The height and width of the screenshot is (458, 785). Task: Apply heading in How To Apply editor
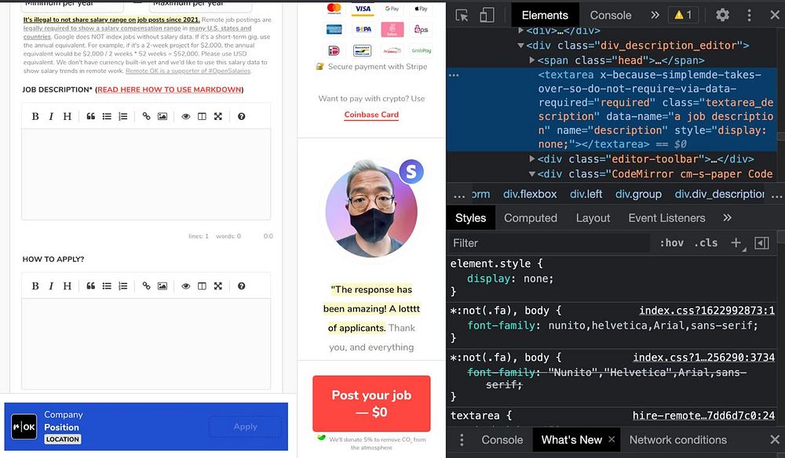point(67,286)
